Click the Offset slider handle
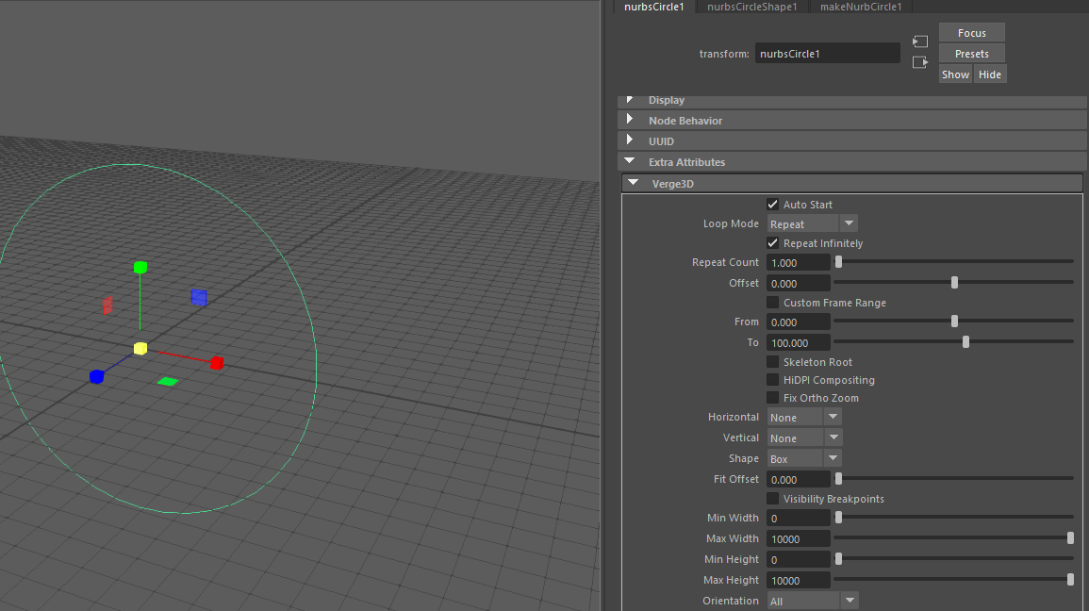 coord(954,283)
